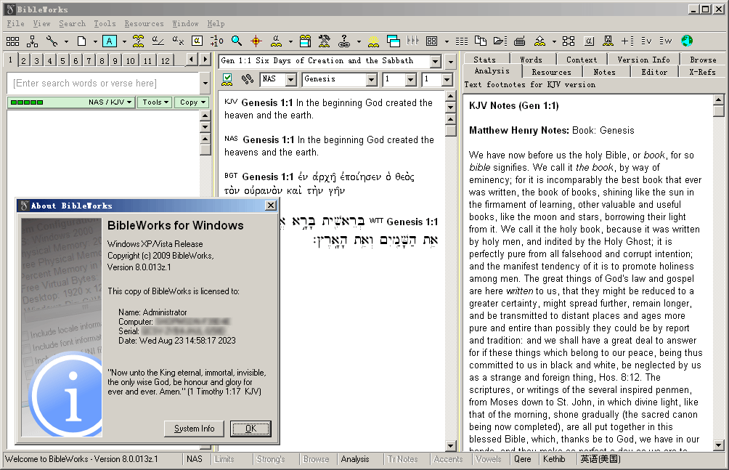
Task: Open the green Copy dropdown button
Action: 192,102
